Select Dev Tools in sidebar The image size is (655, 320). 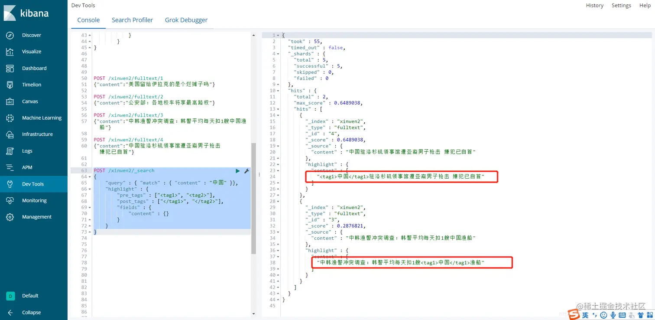point(34,184)
